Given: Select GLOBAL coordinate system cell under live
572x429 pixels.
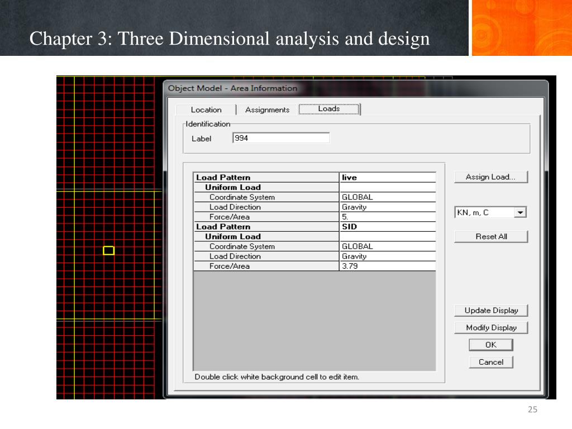Looking at the screenshot, I should [x=387, y=197].
